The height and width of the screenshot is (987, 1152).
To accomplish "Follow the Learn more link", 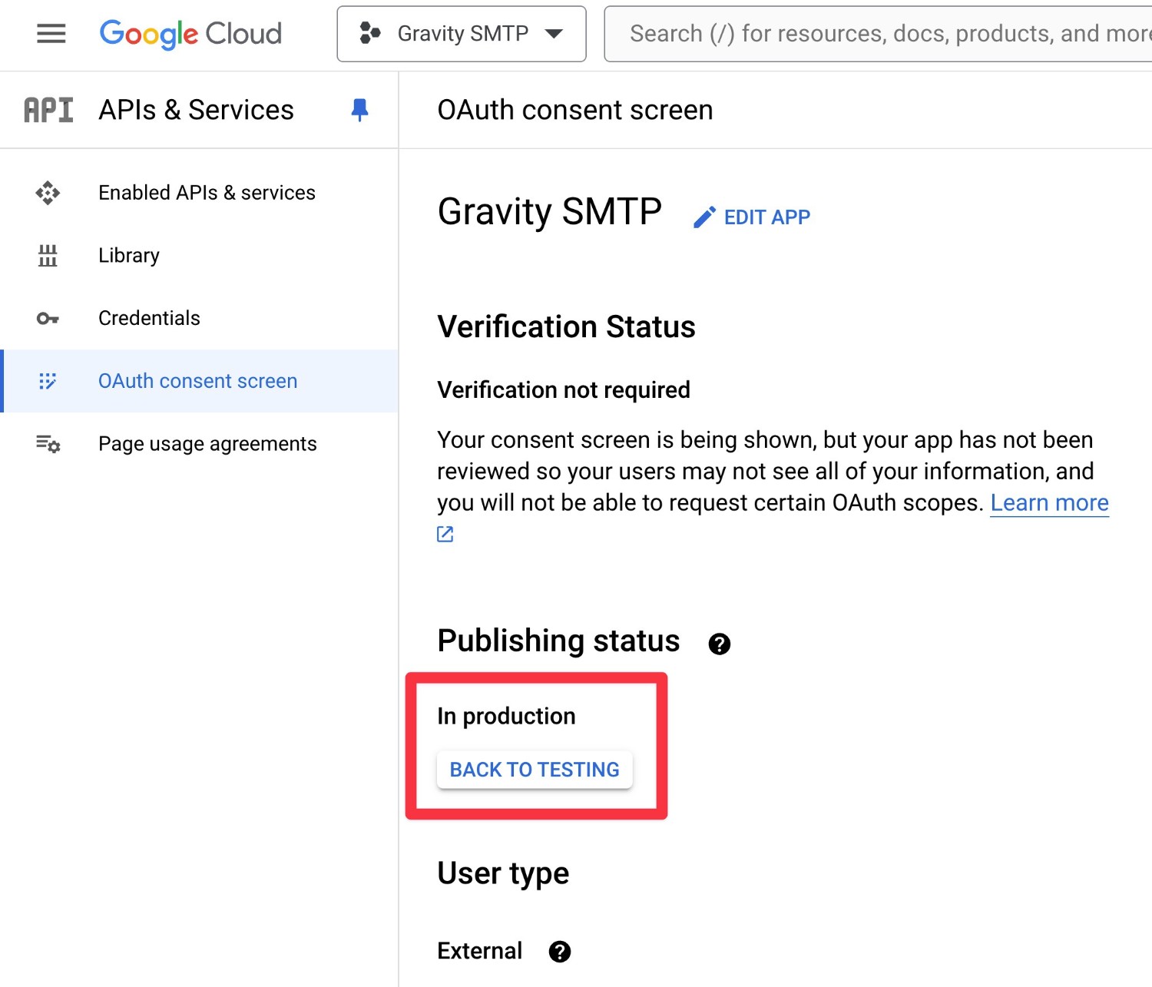I will [1049, 502].
